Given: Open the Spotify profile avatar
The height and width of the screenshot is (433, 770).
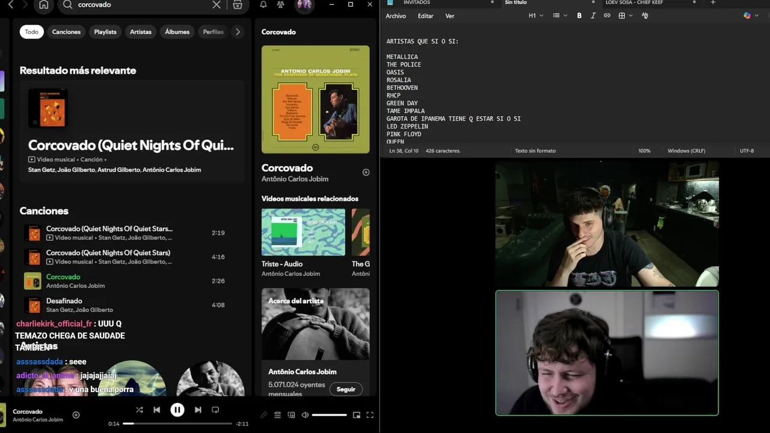Looking at the screenshot, I should click(304, 5).
